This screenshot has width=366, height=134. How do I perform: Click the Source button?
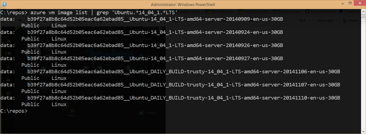351,21
